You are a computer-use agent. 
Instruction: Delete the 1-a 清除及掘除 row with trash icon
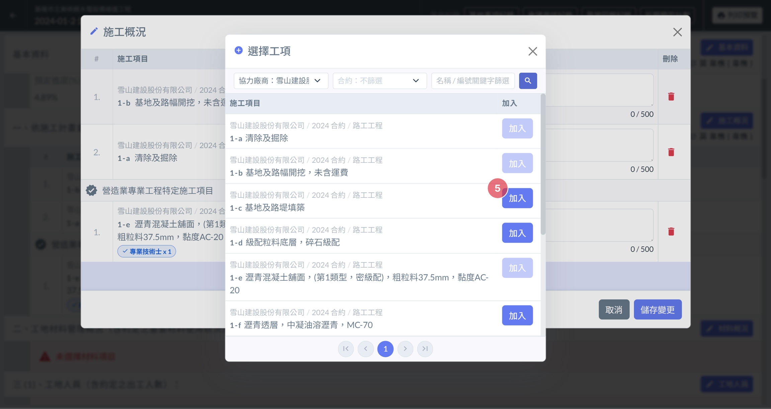click(x=671, y=152)
